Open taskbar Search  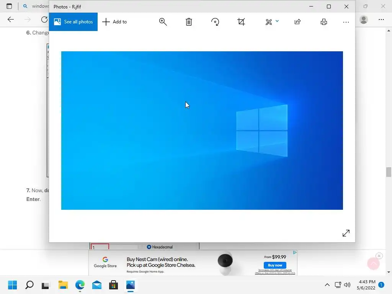[x=29, y=285]
